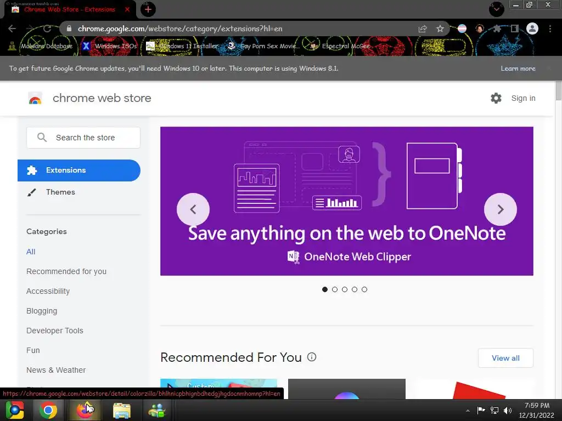The width and height of the screenshot is (562, 421).
Task: Show previous banner slide
Action: click(193, 209)
